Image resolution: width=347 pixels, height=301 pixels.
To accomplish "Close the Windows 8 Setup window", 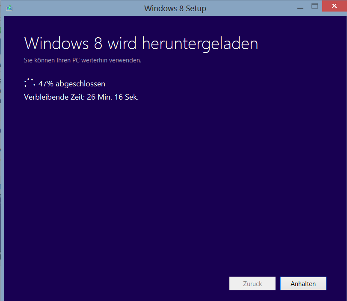I will 335,6.
